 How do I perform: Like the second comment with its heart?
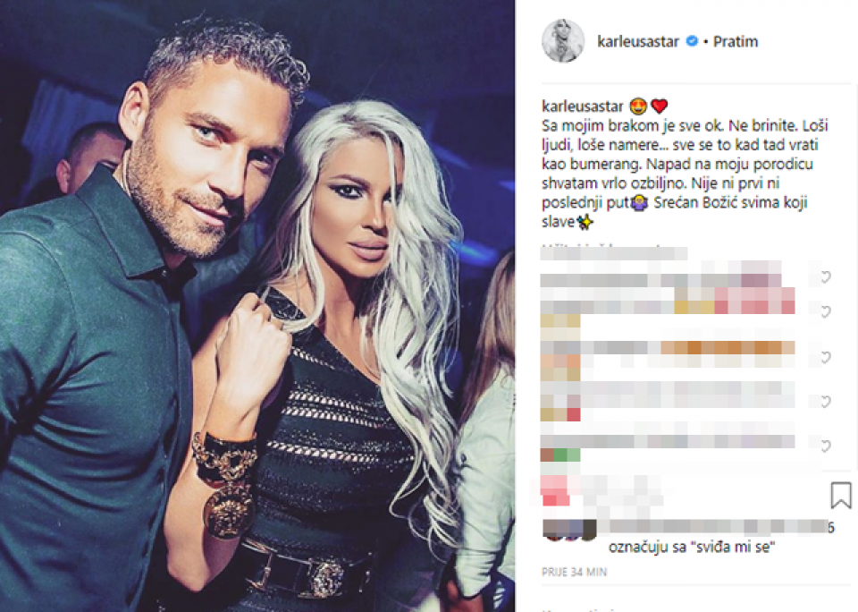pos(825,311)
